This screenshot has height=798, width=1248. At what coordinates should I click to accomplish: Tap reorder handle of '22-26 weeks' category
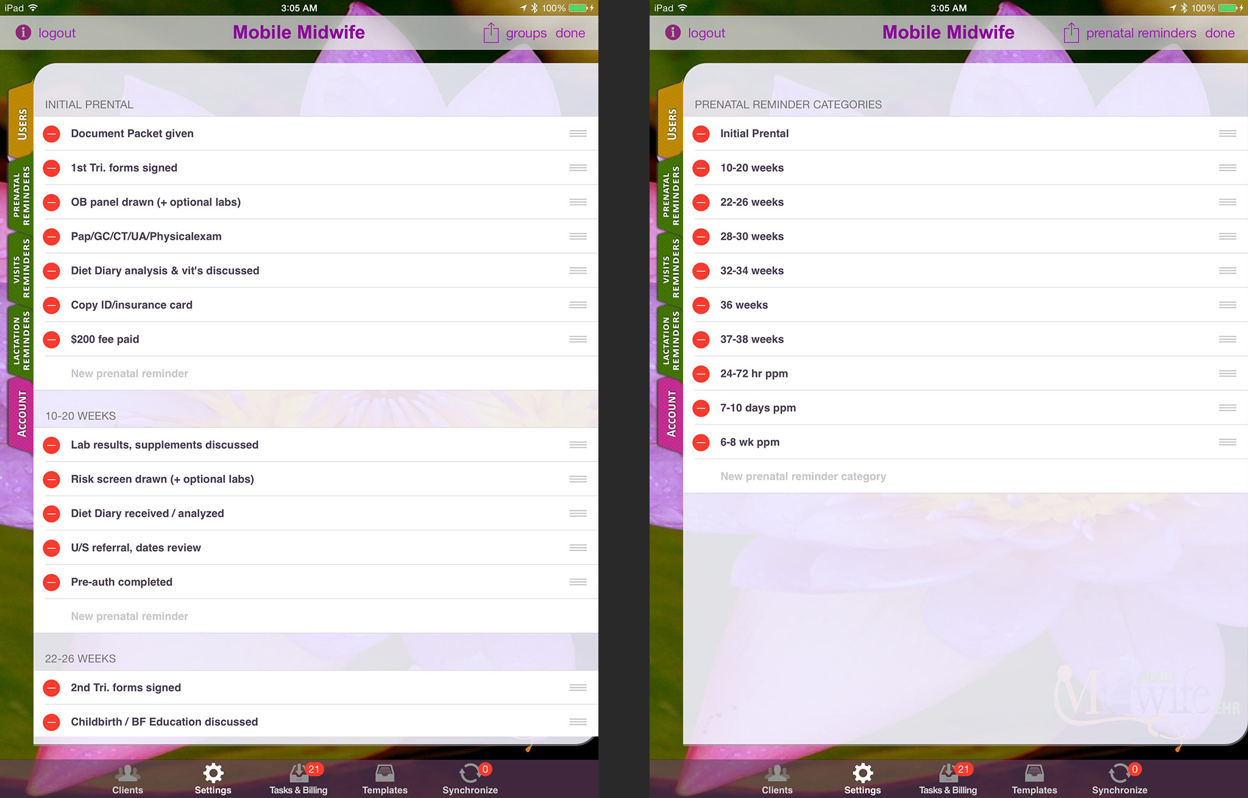click(x=1227, y=202)
